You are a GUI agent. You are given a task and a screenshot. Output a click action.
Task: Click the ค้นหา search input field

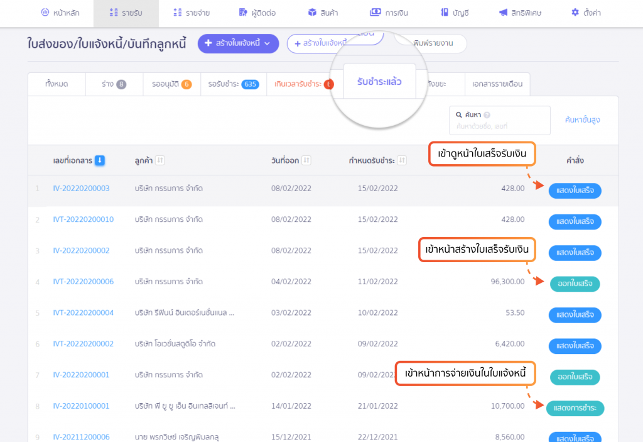pos(499,121)
